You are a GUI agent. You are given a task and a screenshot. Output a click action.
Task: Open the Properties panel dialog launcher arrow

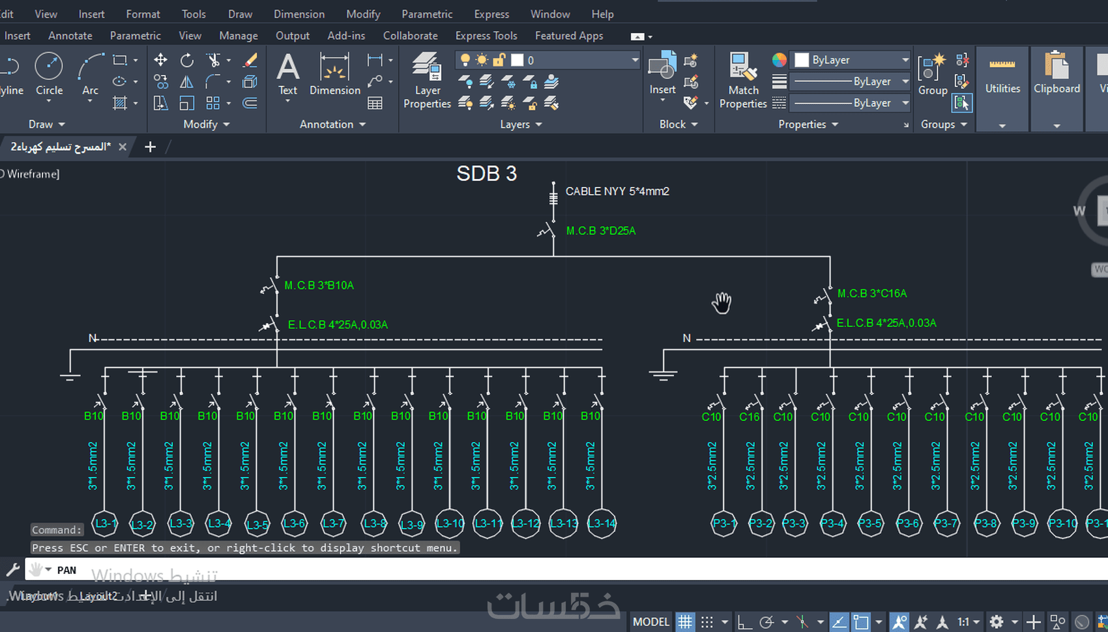906,125
